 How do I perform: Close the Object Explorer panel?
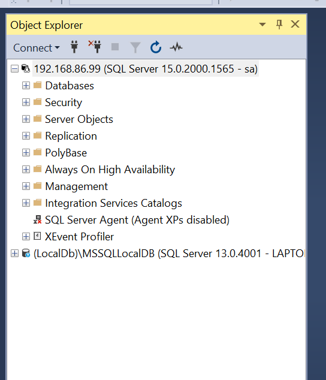(x=295, y=24)
